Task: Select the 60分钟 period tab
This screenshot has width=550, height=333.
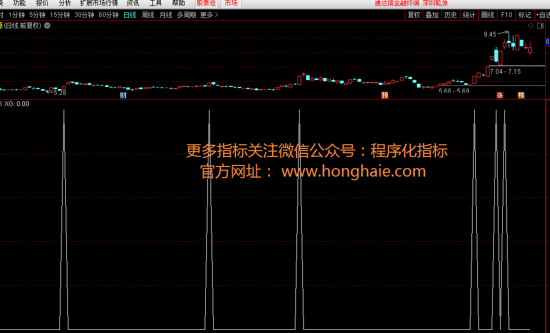Action: 109,15
